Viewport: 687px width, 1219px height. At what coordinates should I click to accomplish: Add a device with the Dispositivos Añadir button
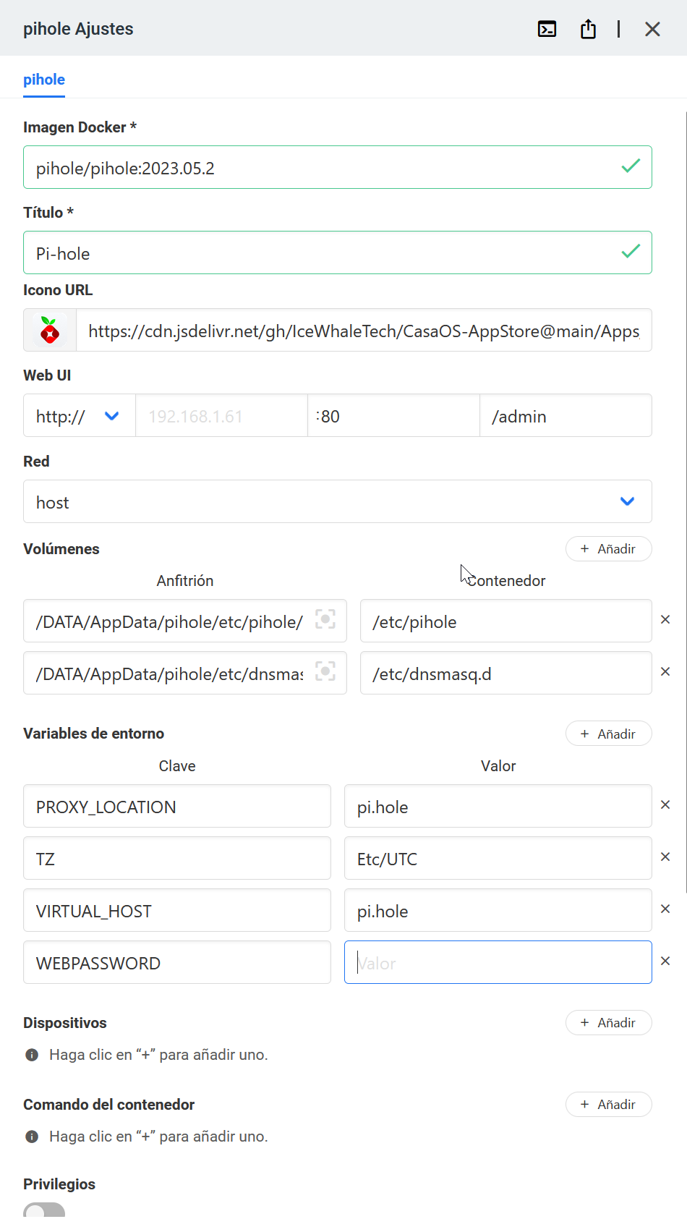(609, 1023)
